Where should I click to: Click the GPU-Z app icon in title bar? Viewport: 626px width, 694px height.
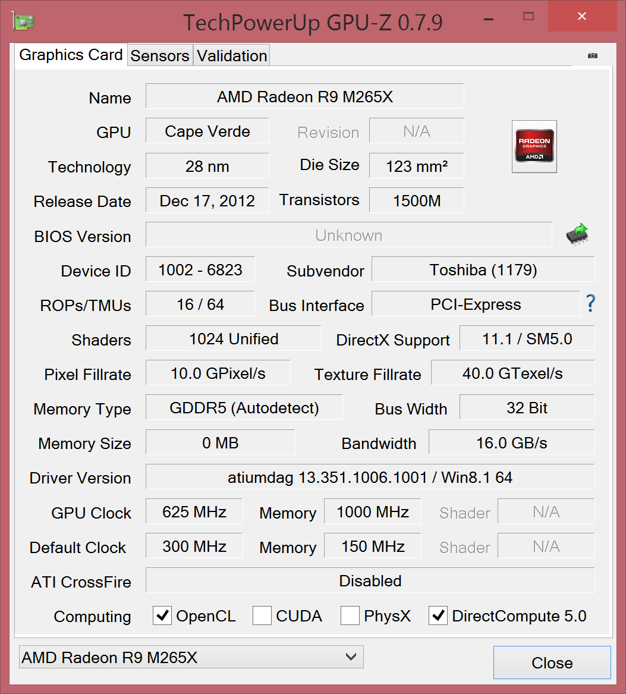coord(23,21)
